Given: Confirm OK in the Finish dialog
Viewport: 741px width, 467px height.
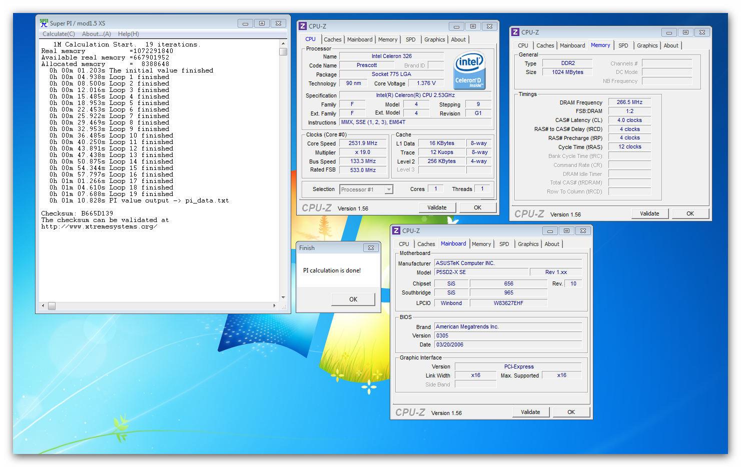Looking at the screenshot, I should [x=353, y=299].
